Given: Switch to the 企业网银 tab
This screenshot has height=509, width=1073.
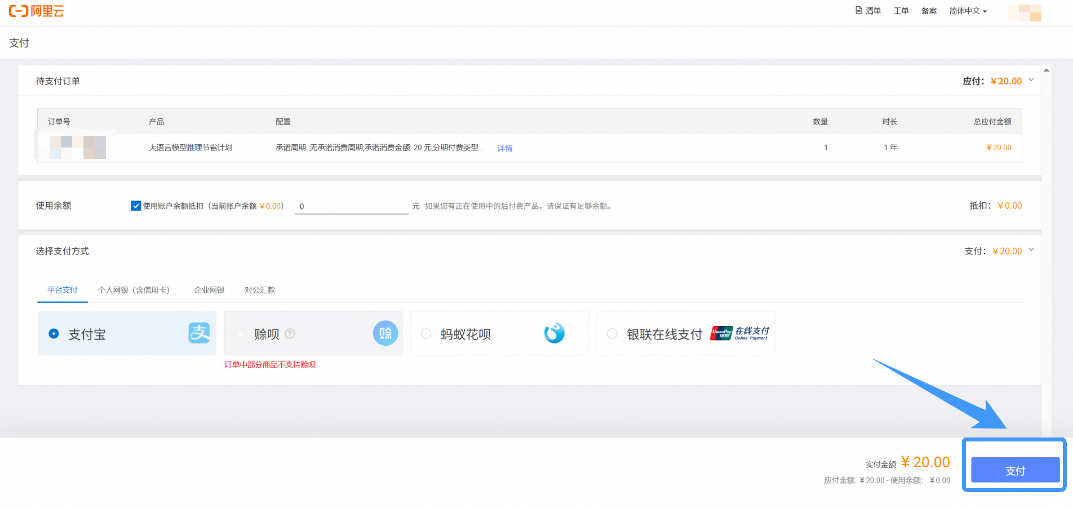Looking at the screenshot, I should (210, 290).
